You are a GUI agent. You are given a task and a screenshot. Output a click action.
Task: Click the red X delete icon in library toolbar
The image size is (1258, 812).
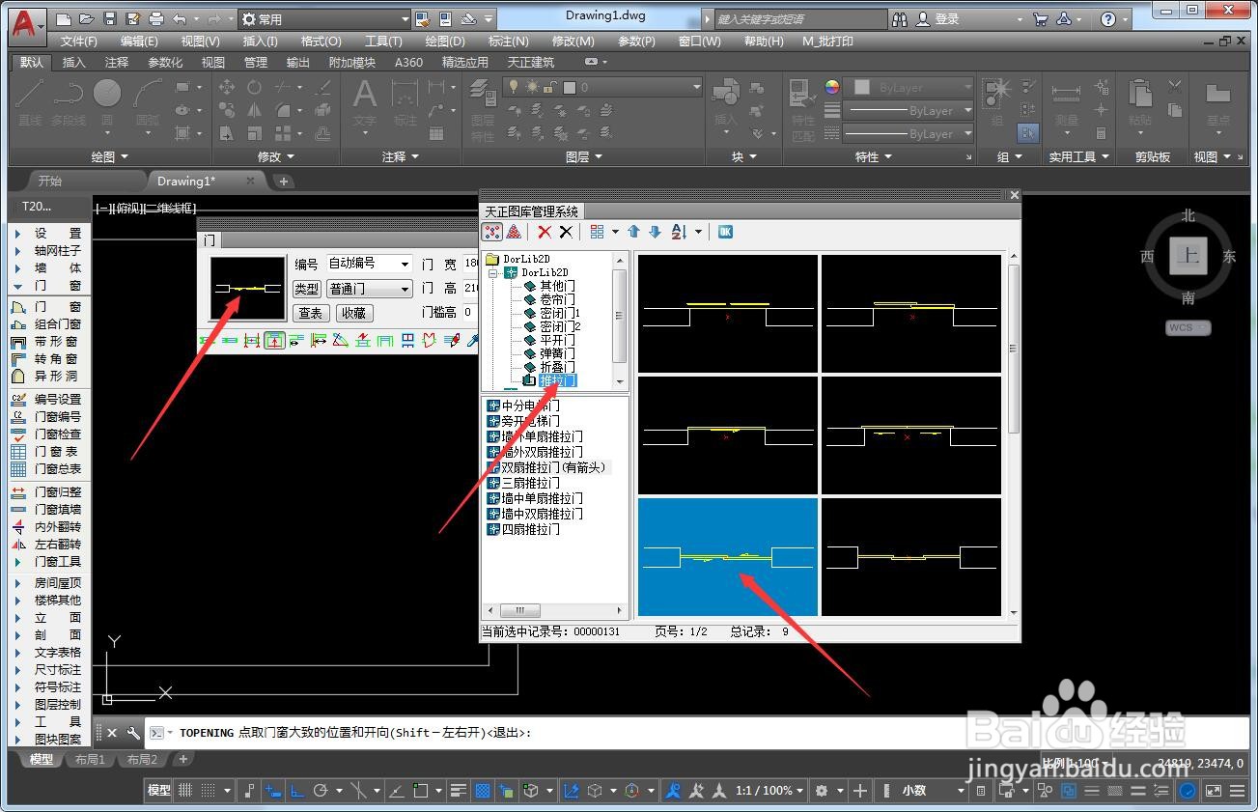tap(545, 232)
